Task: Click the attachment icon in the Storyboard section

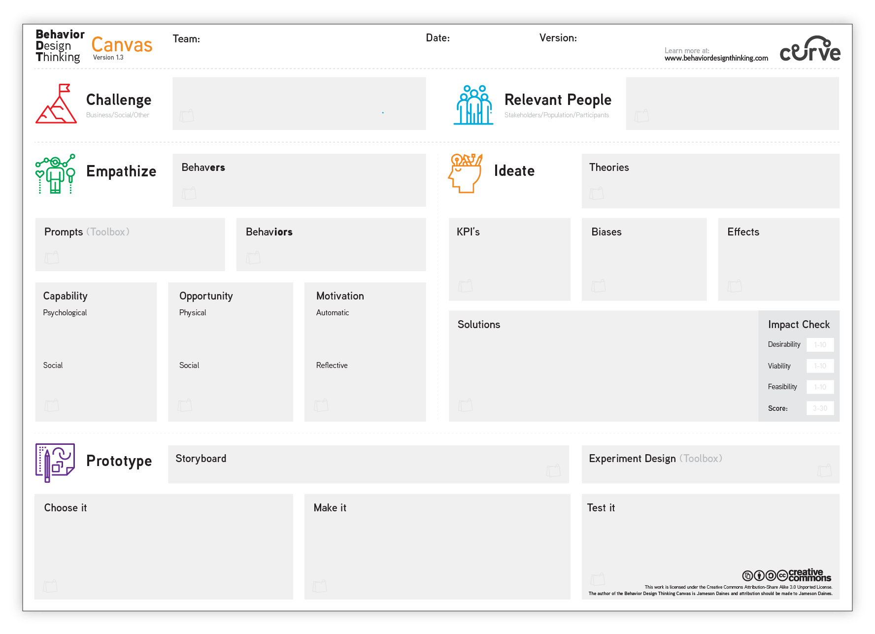Action: [554, 471]
